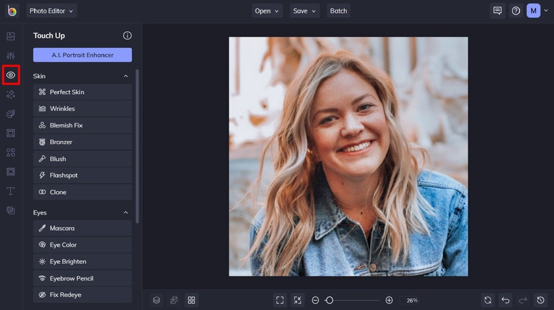Collapse the Eyes section
This screenshot has height=310, width=554.
[125, 213]
